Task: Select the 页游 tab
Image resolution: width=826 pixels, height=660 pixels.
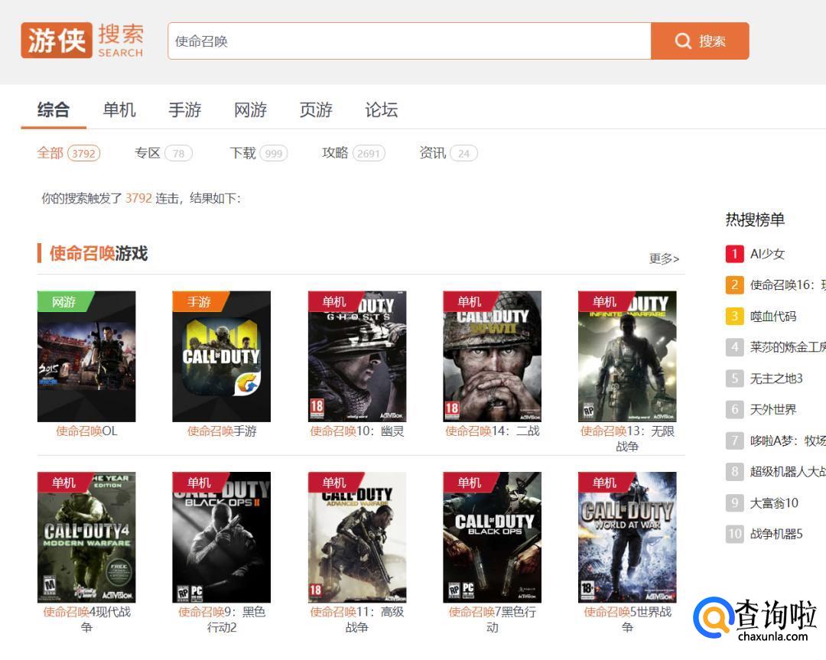Action: click(x=316, y=109)
